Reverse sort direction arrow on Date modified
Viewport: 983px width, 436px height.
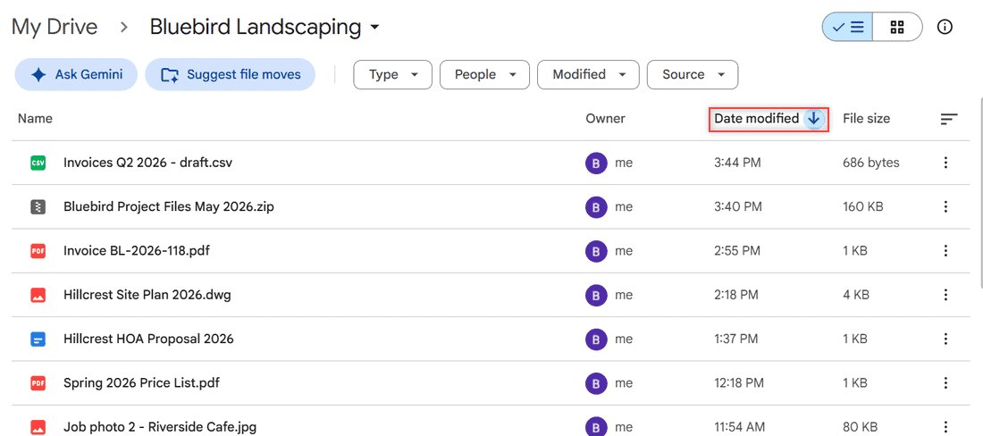[x=814, y=119]
